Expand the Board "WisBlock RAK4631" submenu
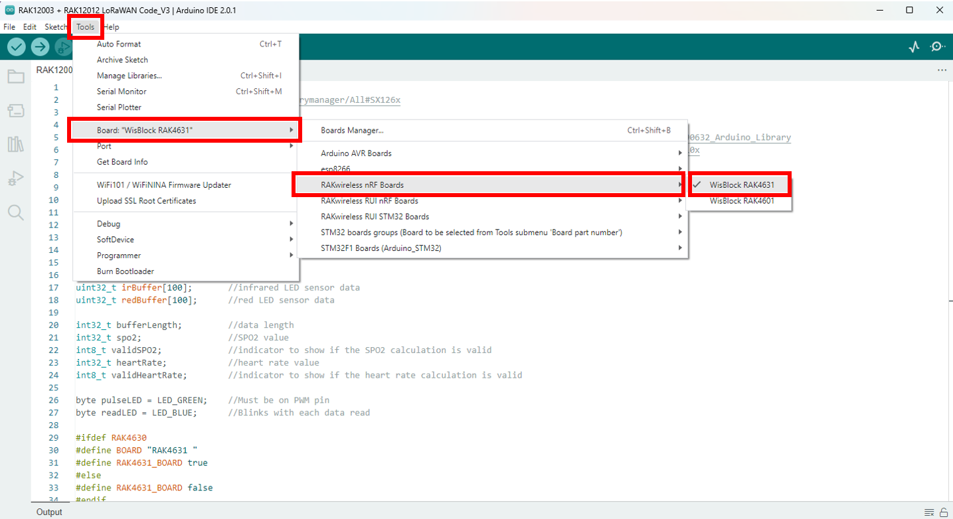Image resolution: width=953 pixels, height=519 pixels. [x=185, y=130]
